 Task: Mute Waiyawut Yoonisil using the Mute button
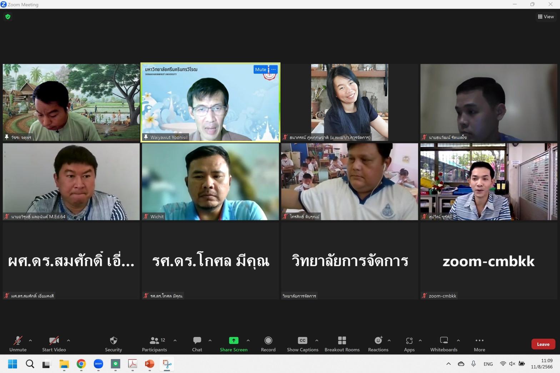pos(260,70)
